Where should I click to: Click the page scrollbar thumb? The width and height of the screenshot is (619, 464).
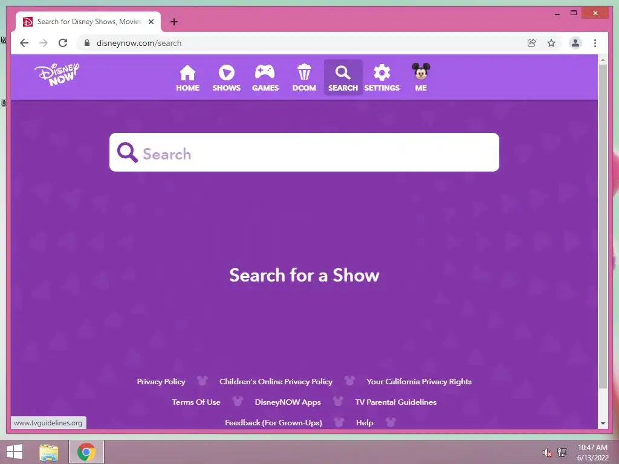(x=603, y=227)
